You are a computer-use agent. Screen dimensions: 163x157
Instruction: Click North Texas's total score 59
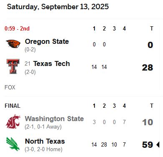148,144
